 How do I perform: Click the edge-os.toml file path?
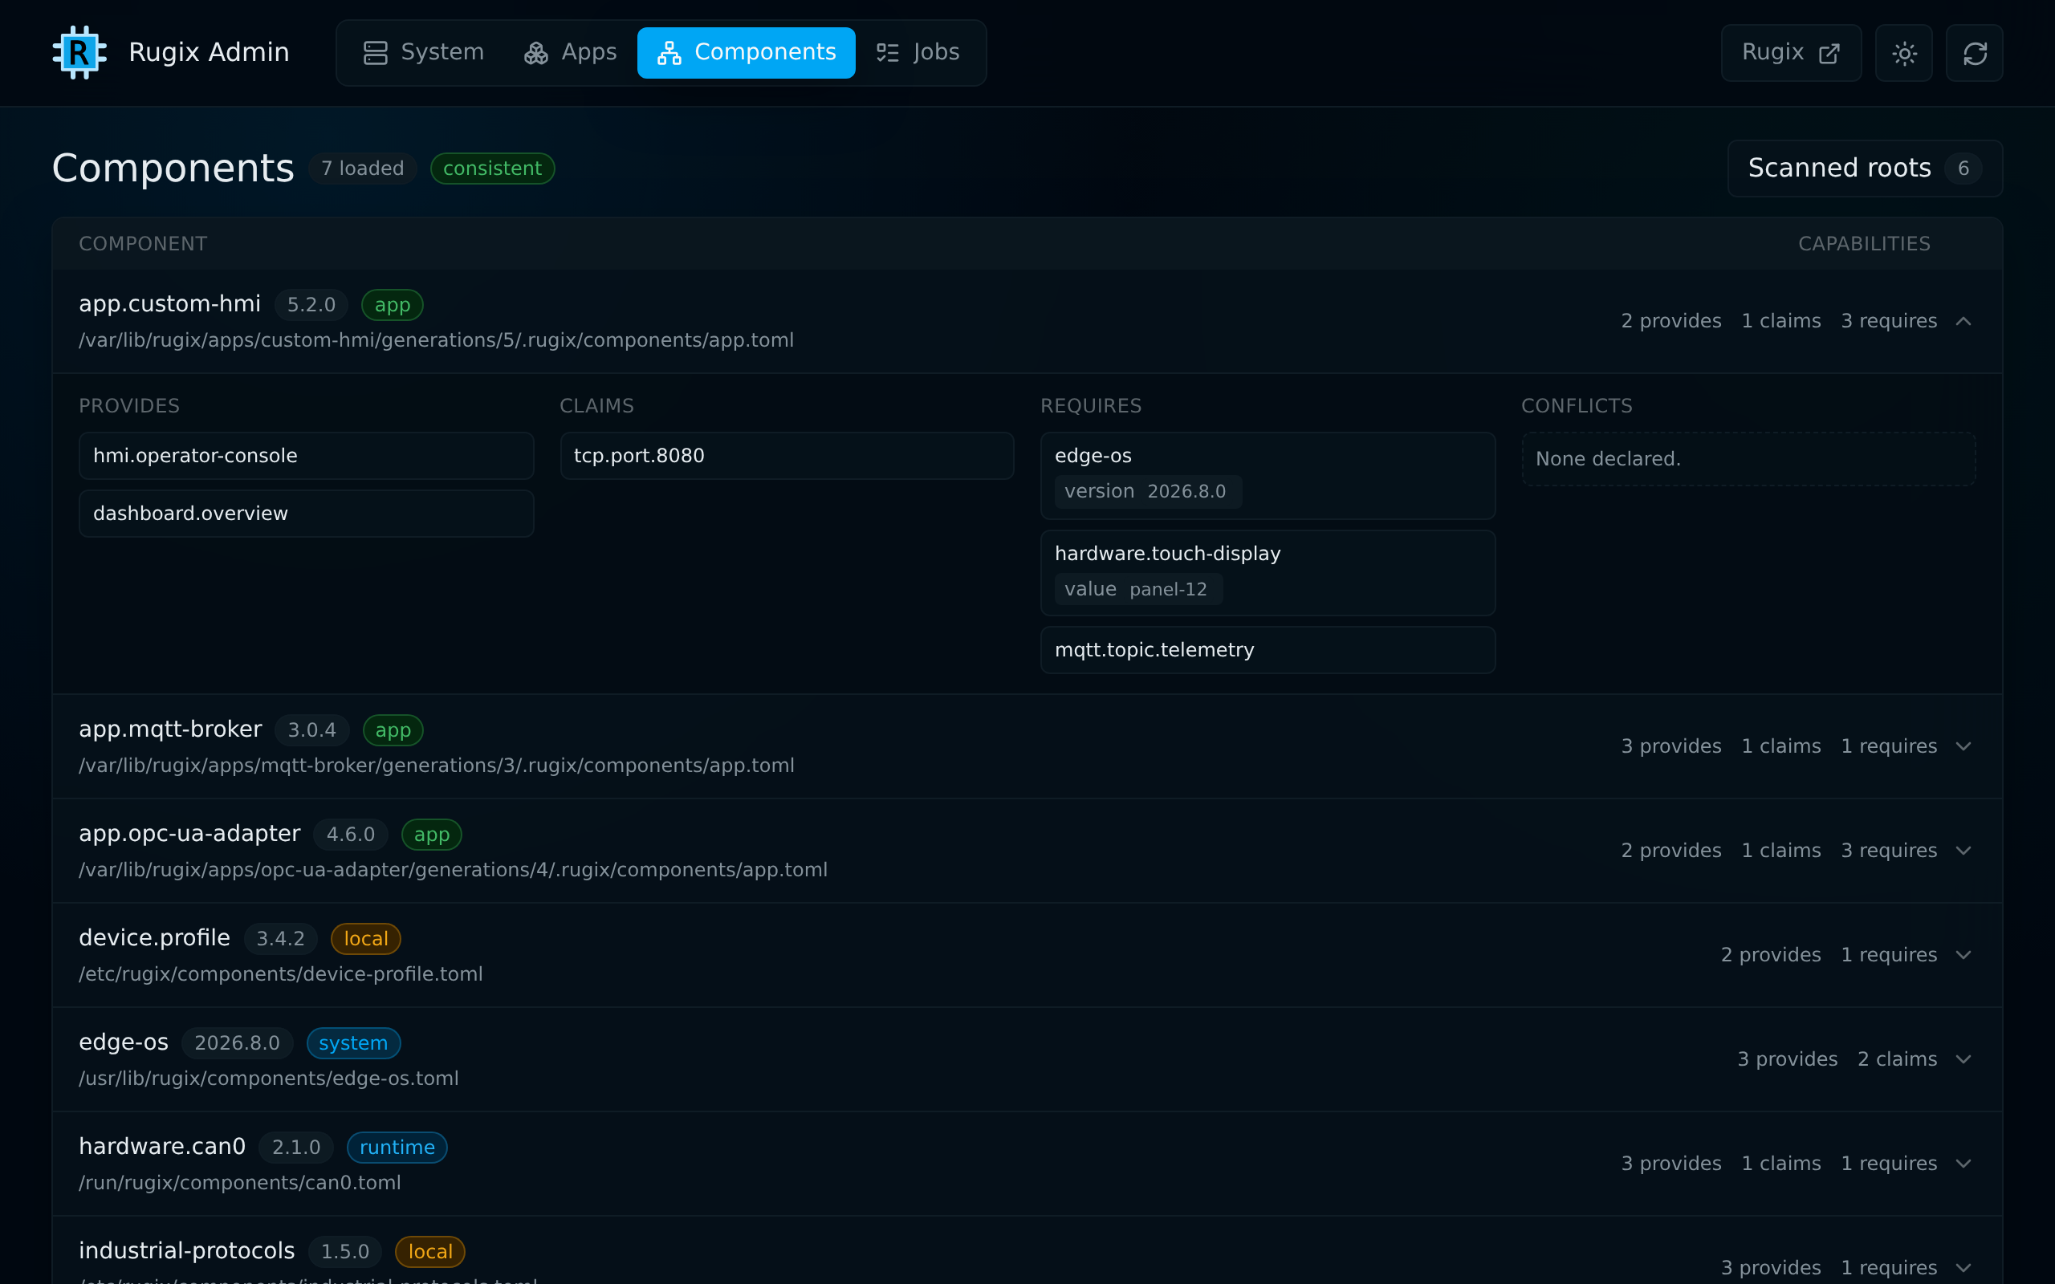click(x=269, y=1079)
